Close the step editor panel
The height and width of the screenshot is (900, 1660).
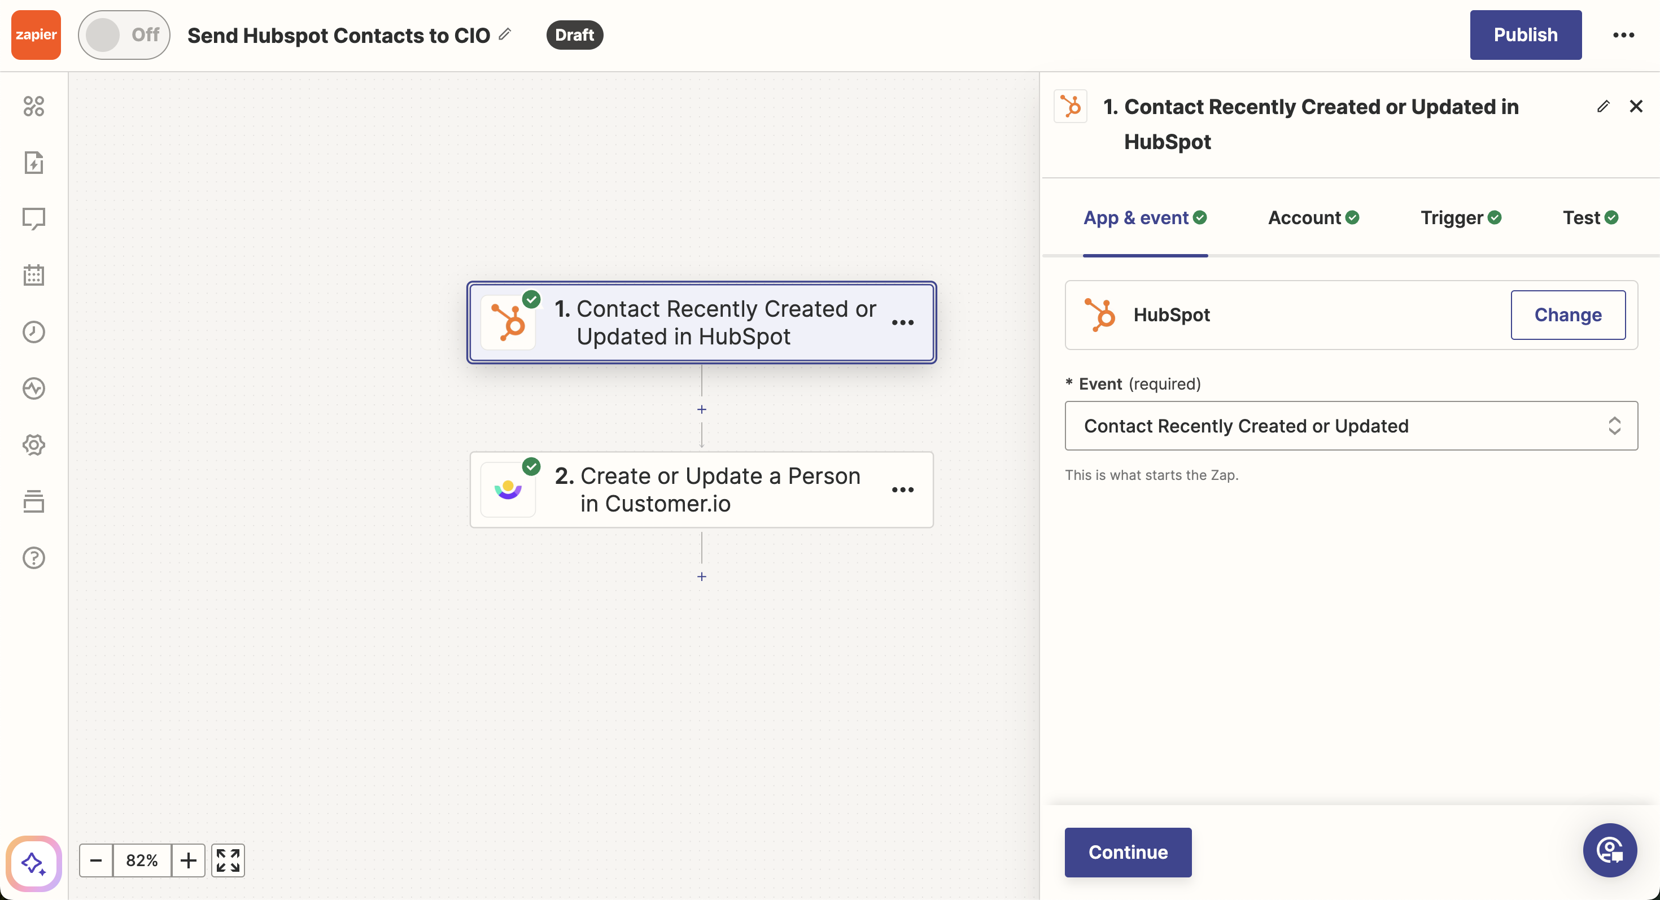coord(1636,106)
